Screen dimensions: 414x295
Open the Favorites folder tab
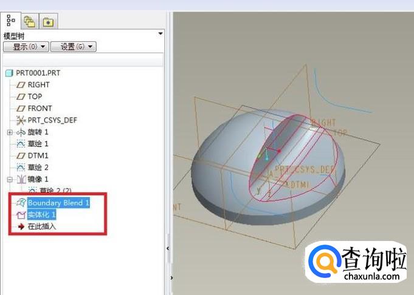tap(48, 22)
